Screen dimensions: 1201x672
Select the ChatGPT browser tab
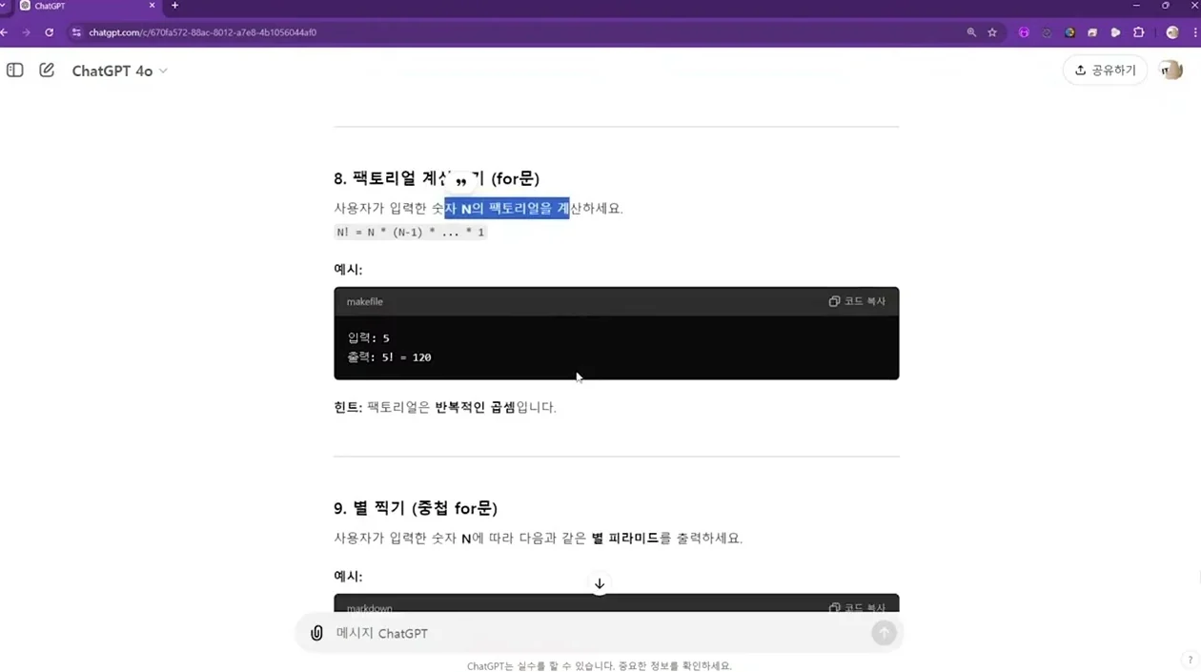[86, 6]
